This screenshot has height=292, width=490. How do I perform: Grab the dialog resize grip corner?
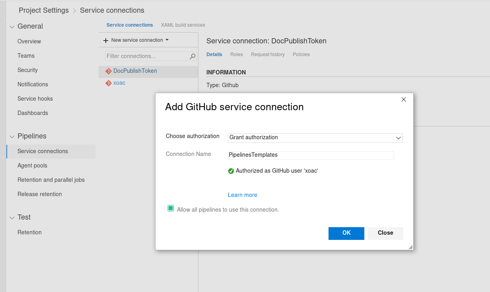[x=410, y=247]
